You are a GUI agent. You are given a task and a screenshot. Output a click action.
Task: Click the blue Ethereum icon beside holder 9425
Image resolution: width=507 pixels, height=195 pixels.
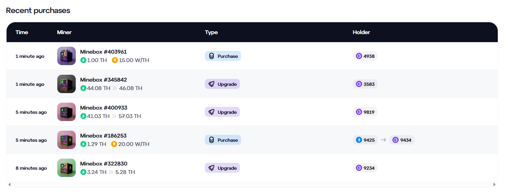coord(359,140)
